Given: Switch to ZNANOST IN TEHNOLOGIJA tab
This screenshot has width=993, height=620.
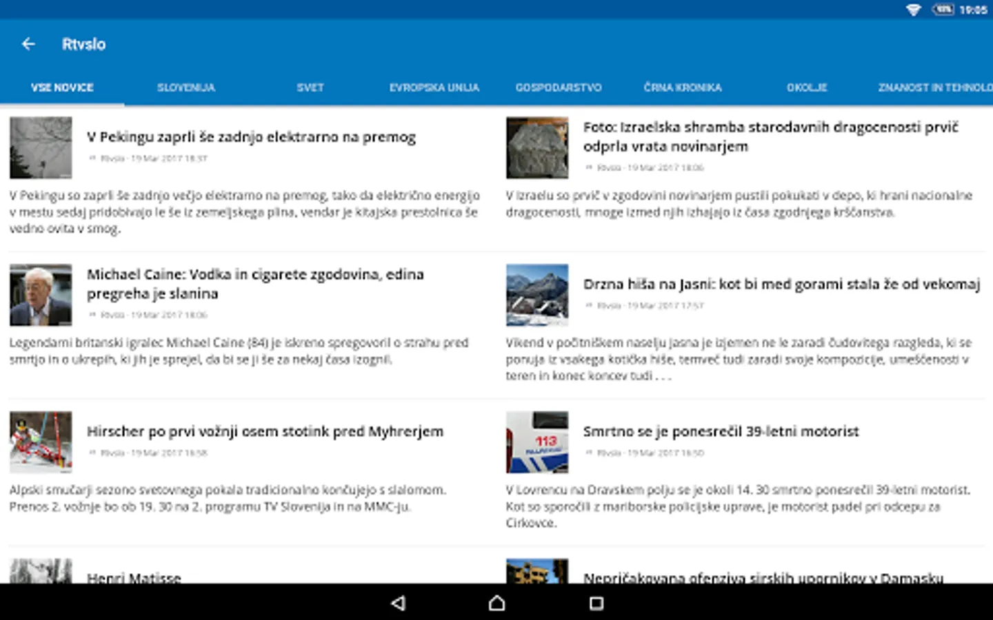Looking at the screenshot, I should coord(934,87).
